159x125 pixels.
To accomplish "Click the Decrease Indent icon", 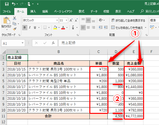I will point(100,27).
